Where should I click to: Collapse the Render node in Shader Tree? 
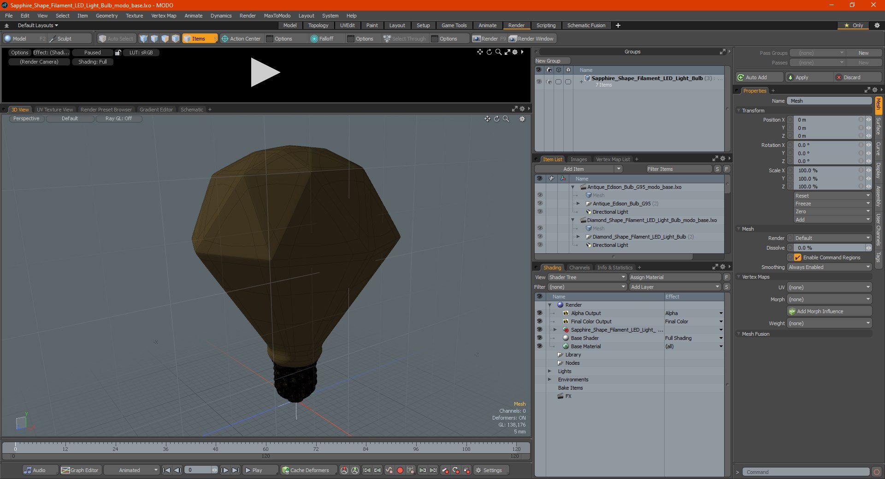coord(549,305)
